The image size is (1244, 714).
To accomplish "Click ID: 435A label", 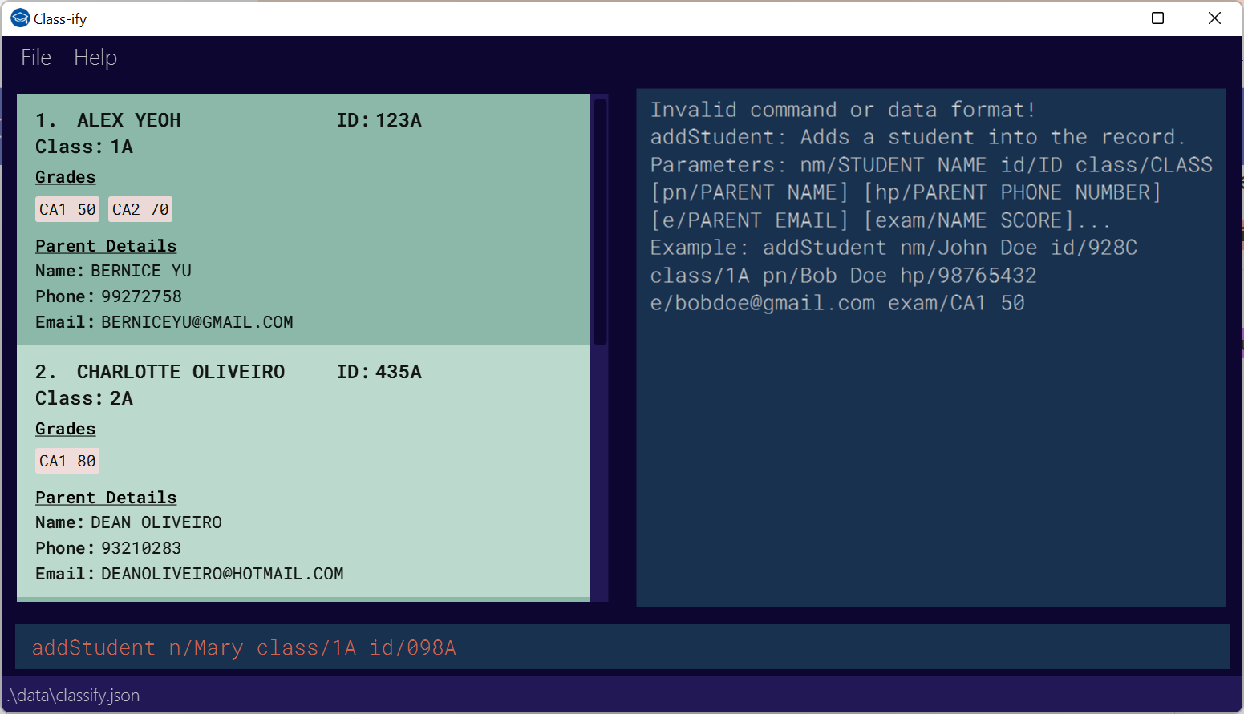I will (379, 372).
